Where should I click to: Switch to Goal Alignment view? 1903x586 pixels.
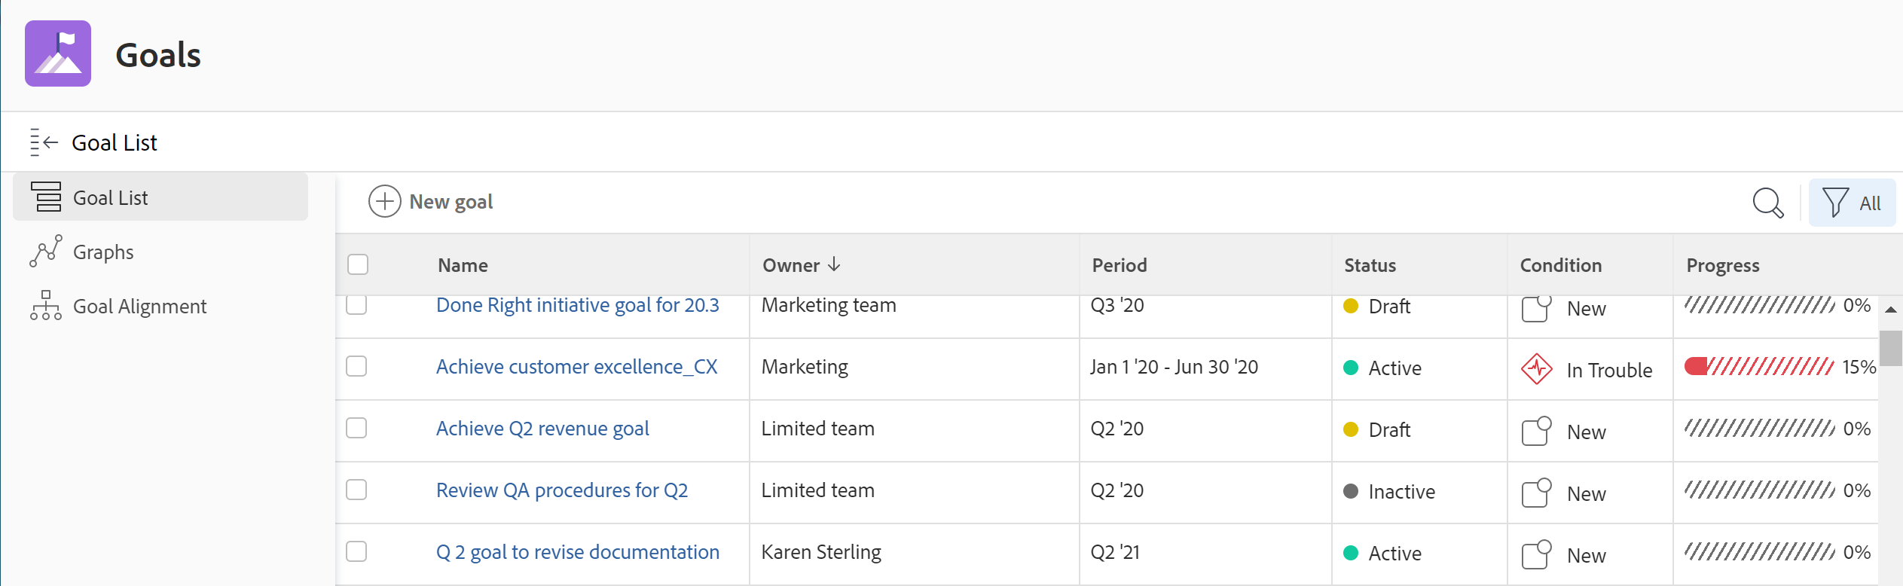[x=139, y=307]
